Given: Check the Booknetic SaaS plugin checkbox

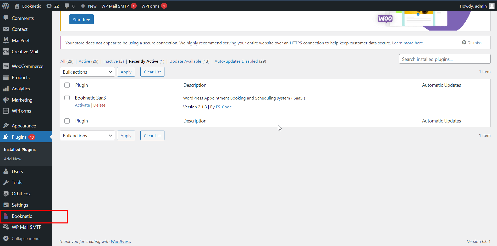Looking at the screenshot, I should click(x=67, y=98).
